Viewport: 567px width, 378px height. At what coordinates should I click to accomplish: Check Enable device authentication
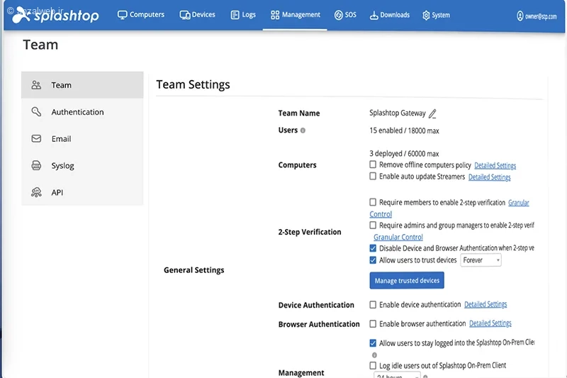click(373, 304)
